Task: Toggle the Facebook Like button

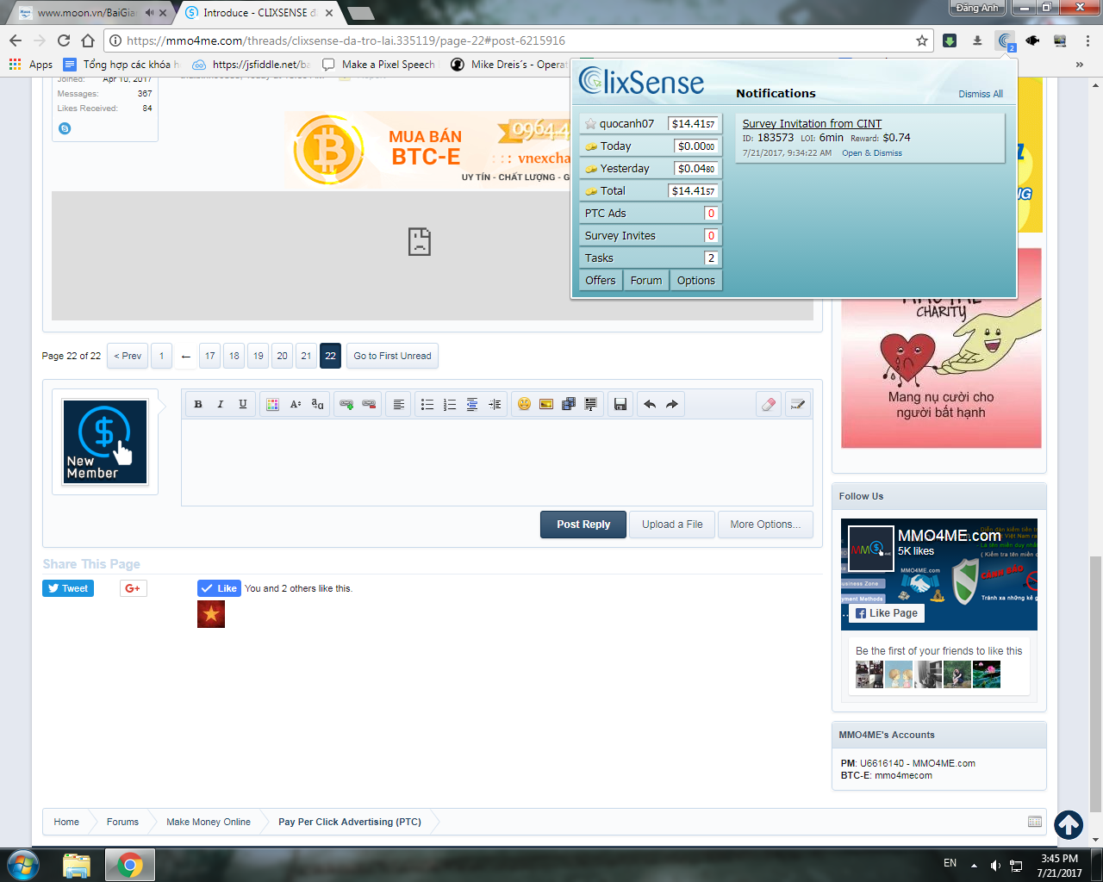Action: [x=219, y=588]
